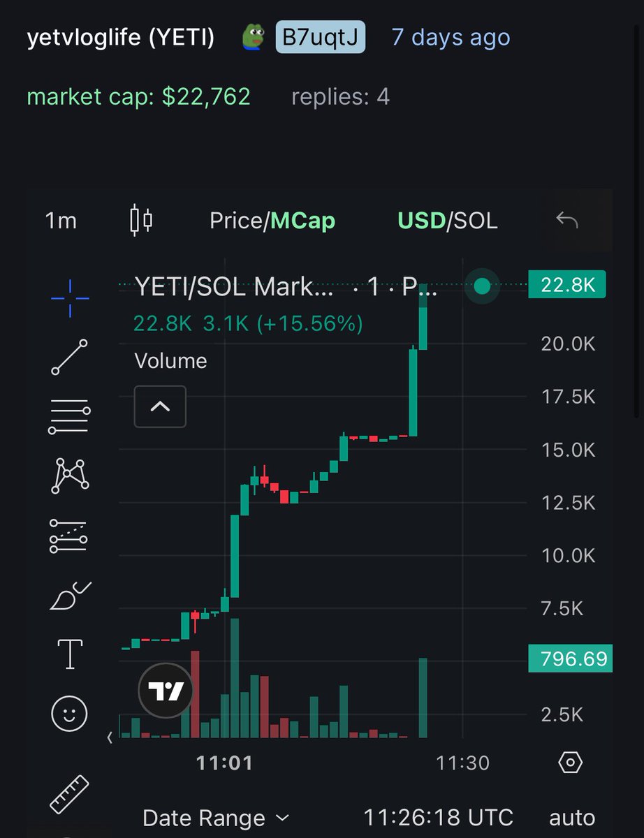Open candlestick chart style selector
Screen dimensions: 644x838
pyautogui.click(x=141, y=221)
